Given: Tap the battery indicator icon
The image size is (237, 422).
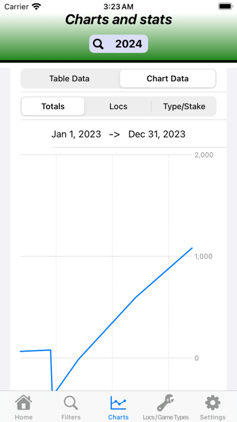Looking at the screenshot, I should coord(225,6).
